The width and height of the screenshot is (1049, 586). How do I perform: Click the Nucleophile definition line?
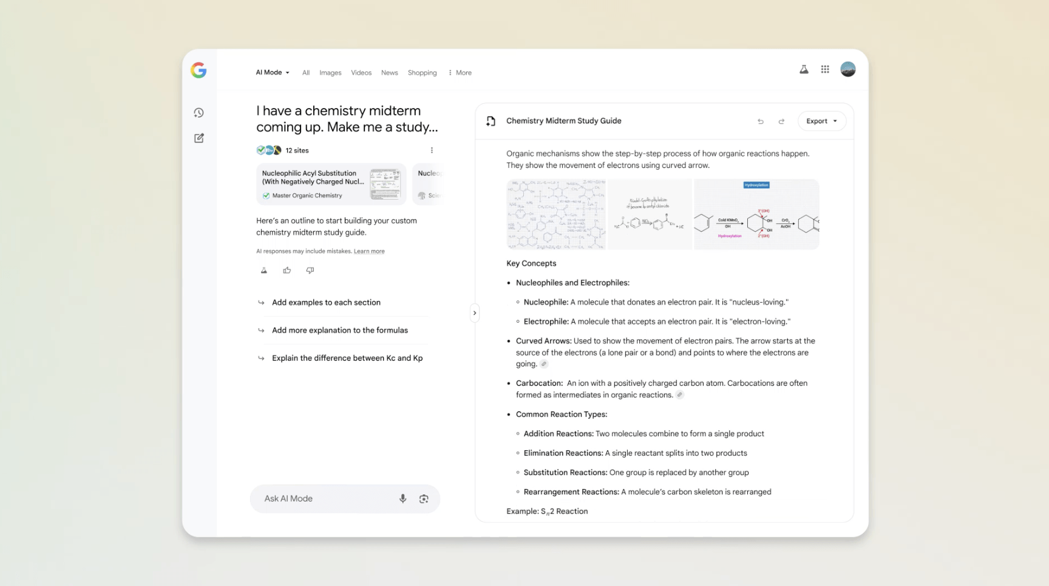[x=656, y=302]
